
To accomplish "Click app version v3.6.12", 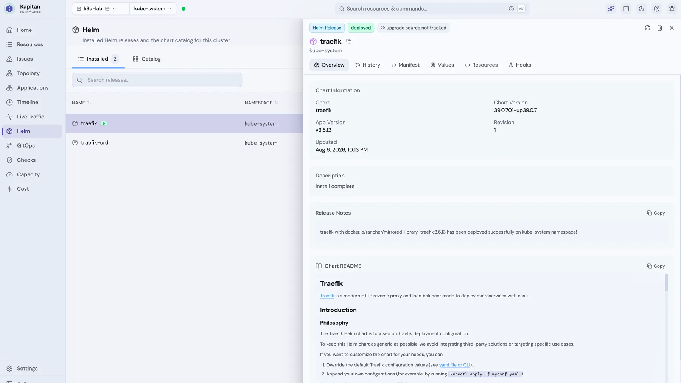I will tap(323, 130).
